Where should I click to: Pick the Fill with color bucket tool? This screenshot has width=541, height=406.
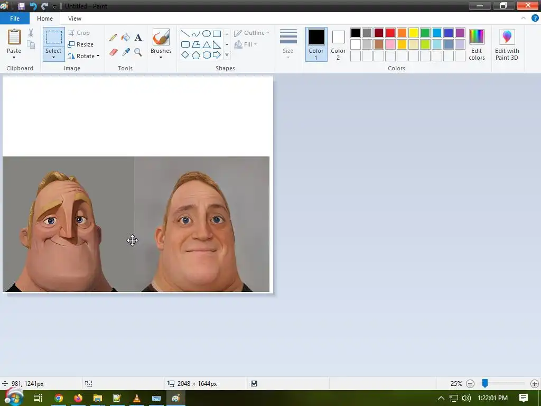(126, 38)
